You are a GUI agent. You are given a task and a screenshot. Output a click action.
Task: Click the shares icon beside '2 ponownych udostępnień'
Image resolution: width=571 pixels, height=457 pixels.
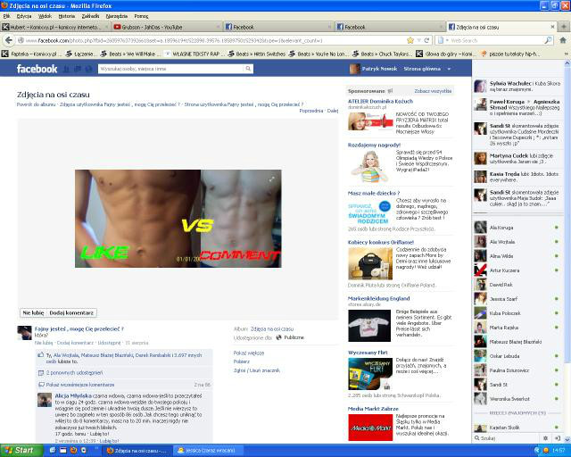click(x=41, y=373)
